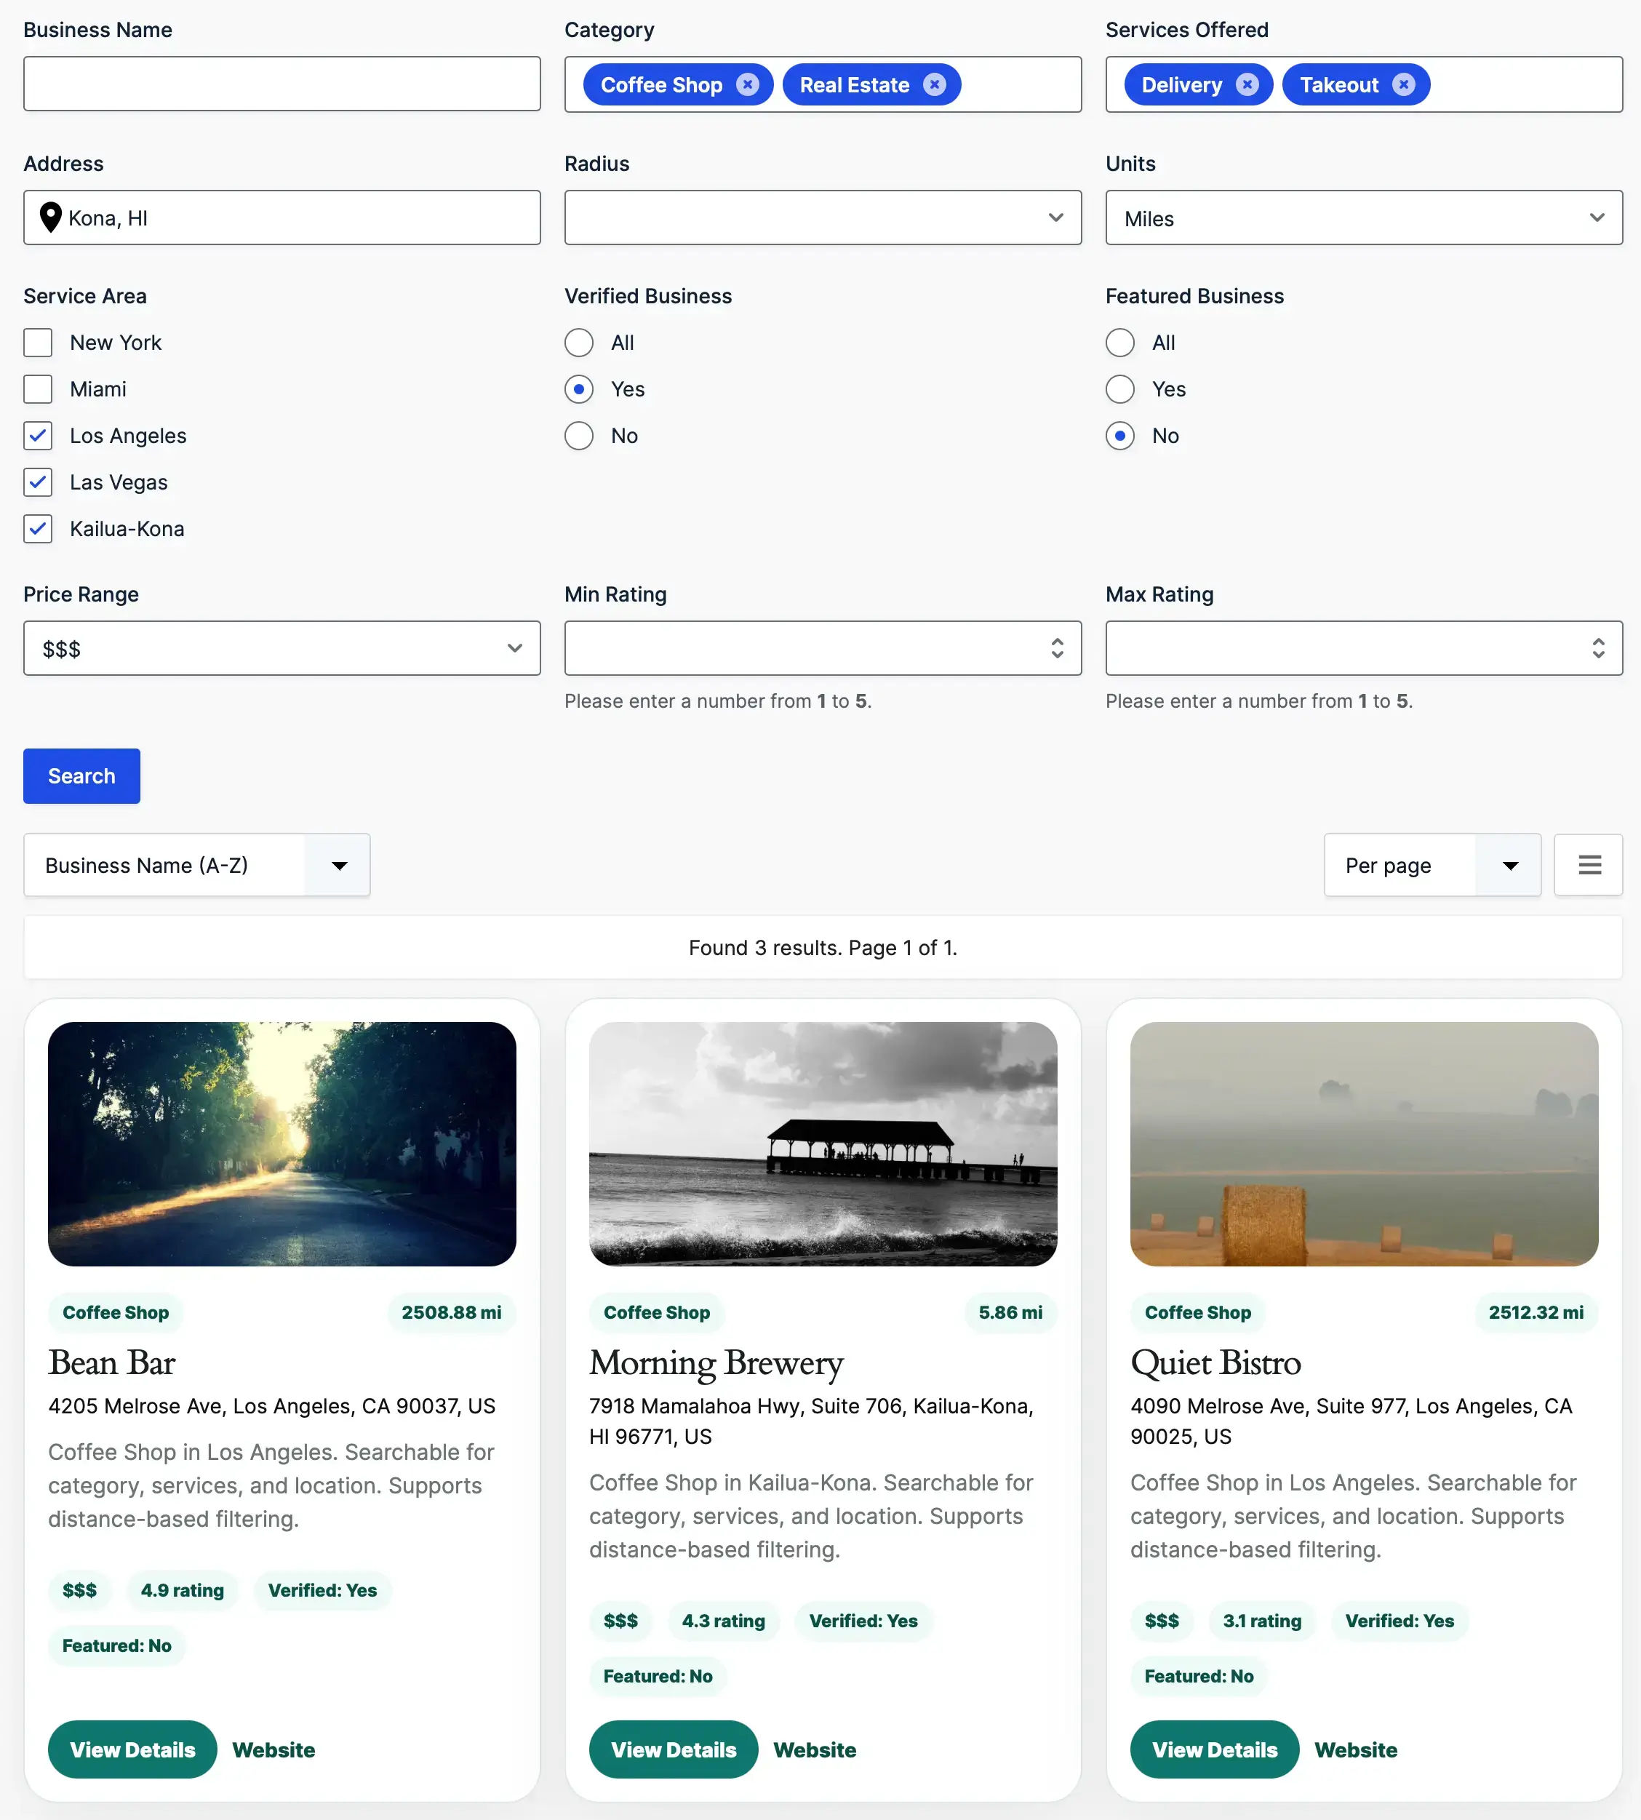
Task: Open the Units dropdown showing Miles
Action: (x=1363, y=217)
